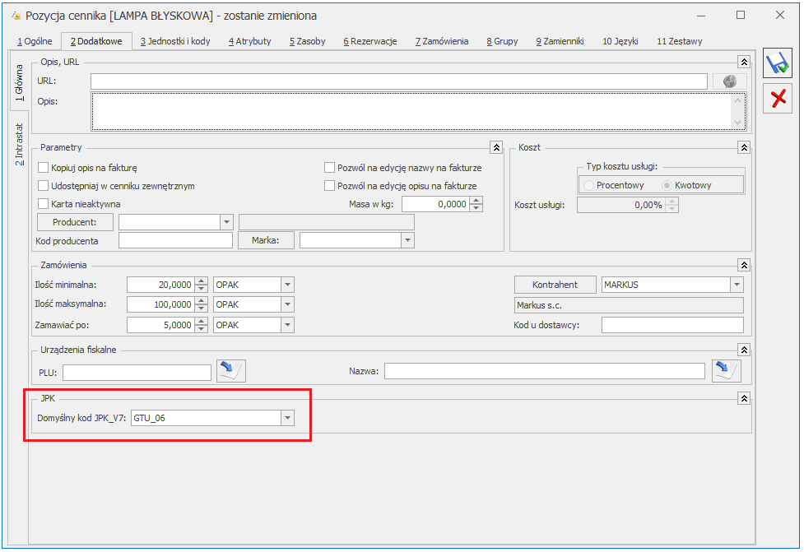Click the Nazwa transfer arrow icon
The height and width of the screenshot is (552, 804).
(726, 370)
